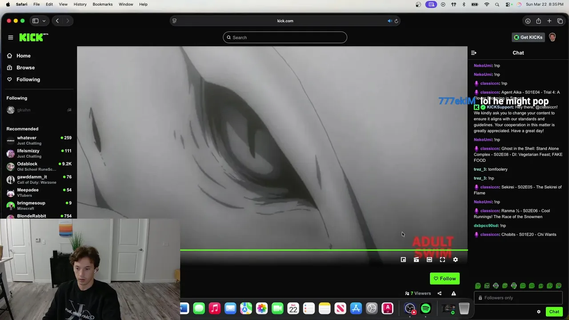Open the History menu
This screenshot has height=320, width=569.
tap(80, 4)
